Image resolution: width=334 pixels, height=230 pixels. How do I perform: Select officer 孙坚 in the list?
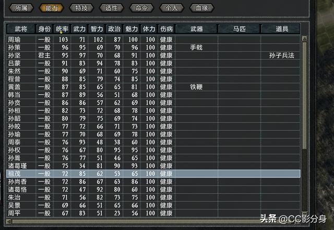tap(153, 55)
